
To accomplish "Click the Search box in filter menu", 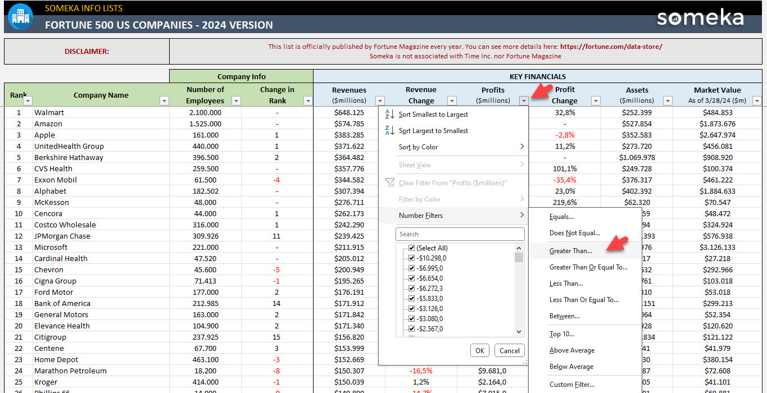I will pos(460,234).
